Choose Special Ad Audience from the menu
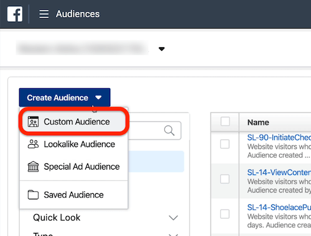311x236 pixels. click(x=74, y=166)
